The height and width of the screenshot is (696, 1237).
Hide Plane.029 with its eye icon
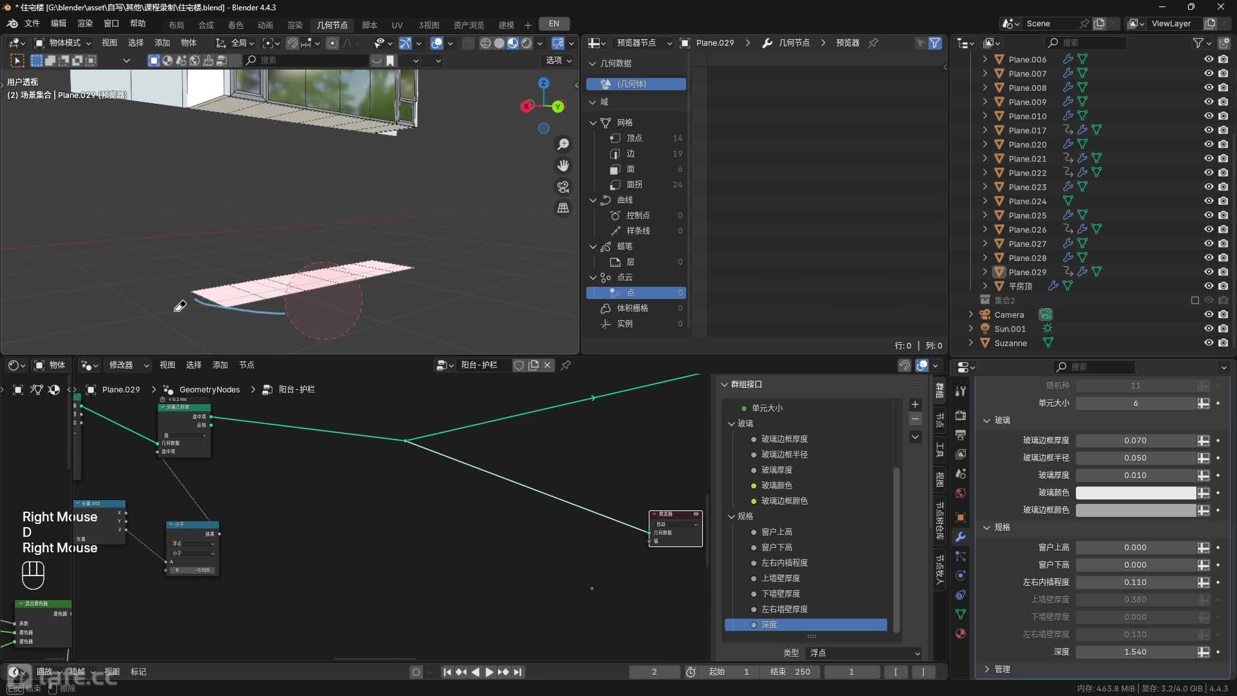(1209, 272)
